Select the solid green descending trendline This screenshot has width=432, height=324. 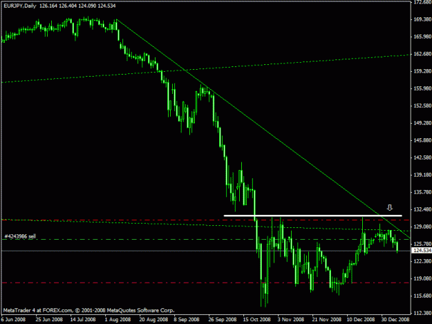tap(263, 128)
